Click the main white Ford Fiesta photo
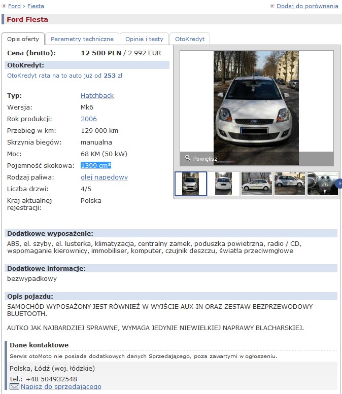The height and width of the screenshot is (394, 342). pyautogui.click(x=256, y=108)
